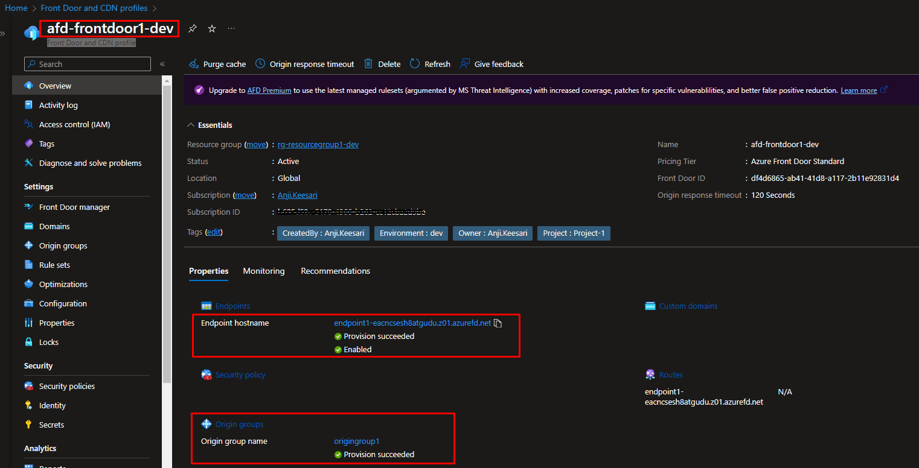
Task: Mark the profile as favorite with the star
Action: point(212,28)
